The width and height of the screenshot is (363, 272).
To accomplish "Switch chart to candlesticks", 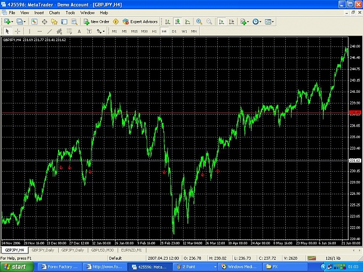I will 178,21.
